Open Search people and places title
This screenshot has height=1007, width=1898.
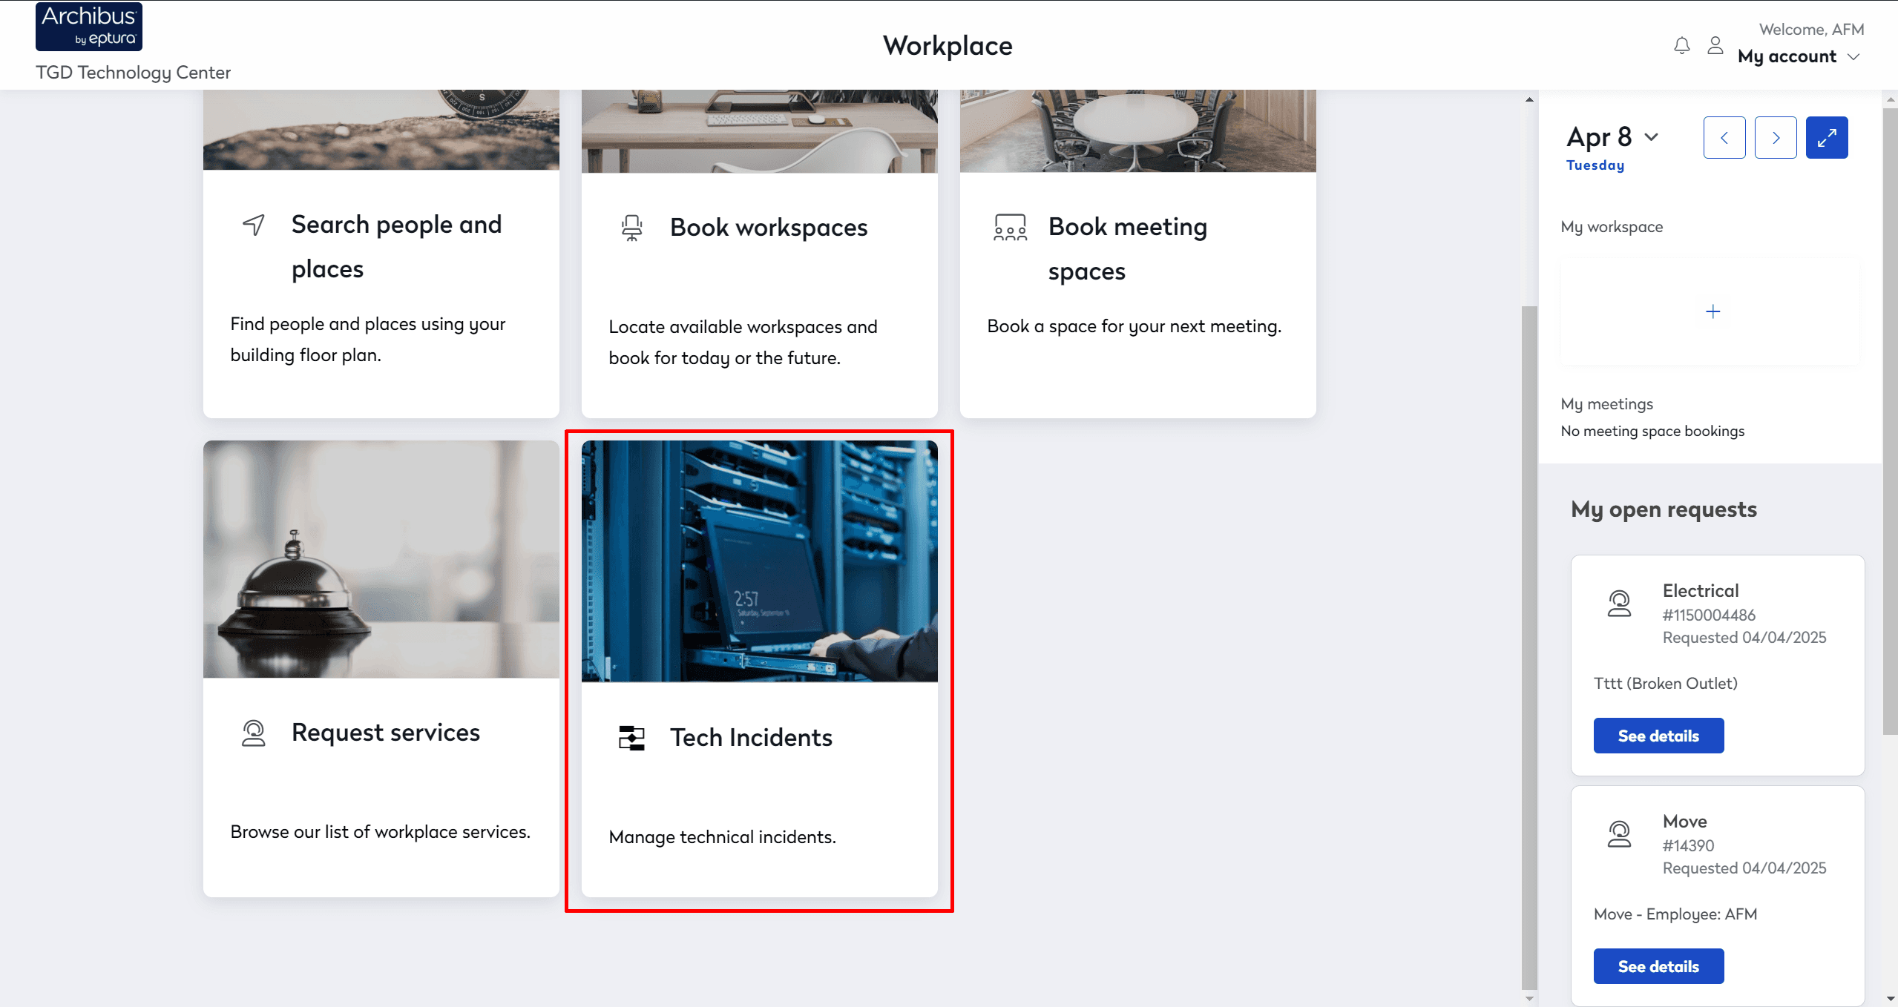[x=397, y=247]
